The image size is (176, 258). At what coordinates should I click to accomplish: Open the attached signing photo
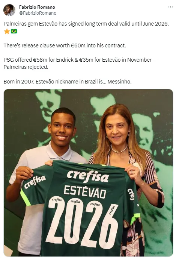[88, 173]
